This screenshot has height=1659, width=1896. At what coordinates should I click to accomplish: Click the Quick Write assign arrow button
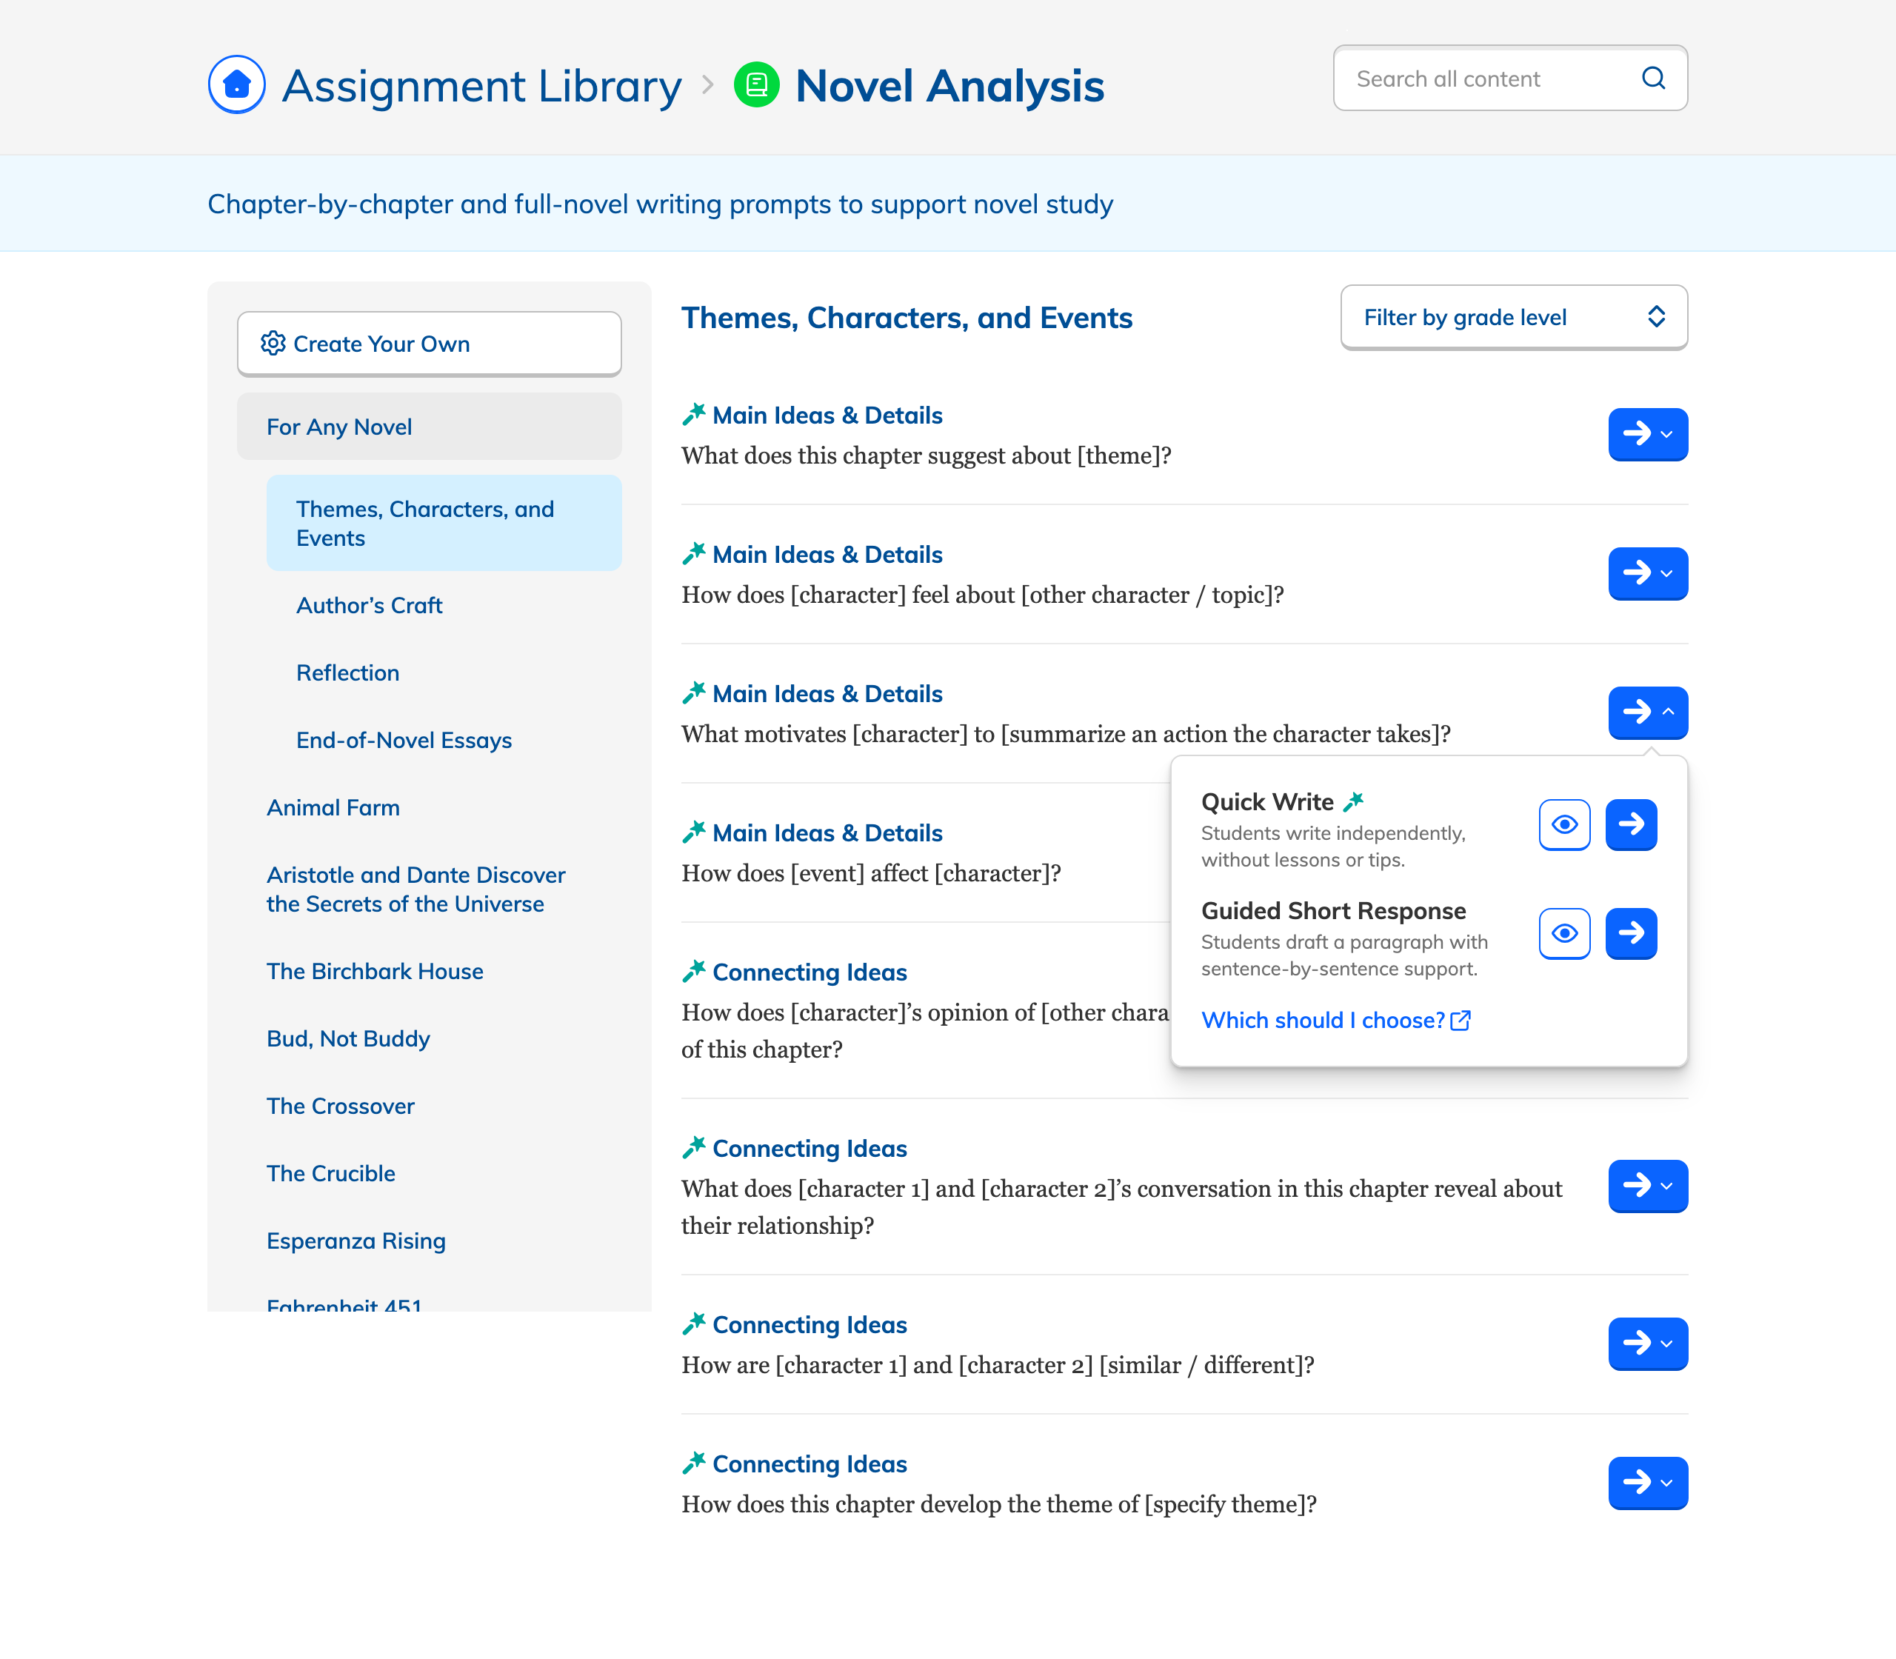(x=1630, y=824)
